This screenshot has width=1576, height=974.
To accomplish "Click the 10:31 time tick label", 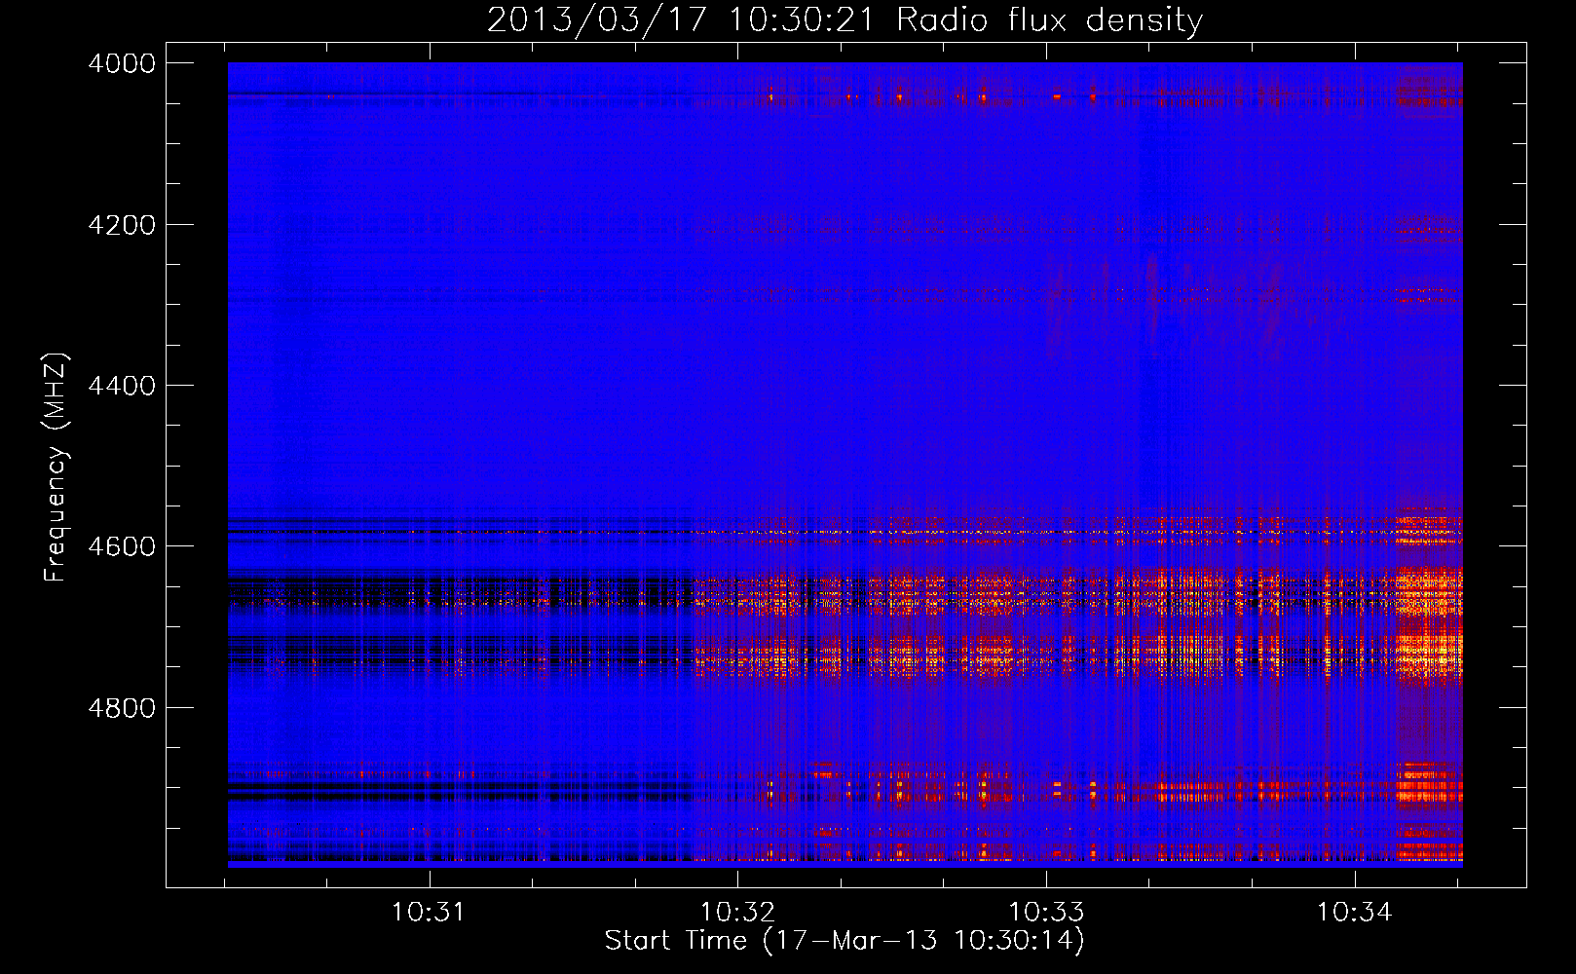I will [429, 913].
